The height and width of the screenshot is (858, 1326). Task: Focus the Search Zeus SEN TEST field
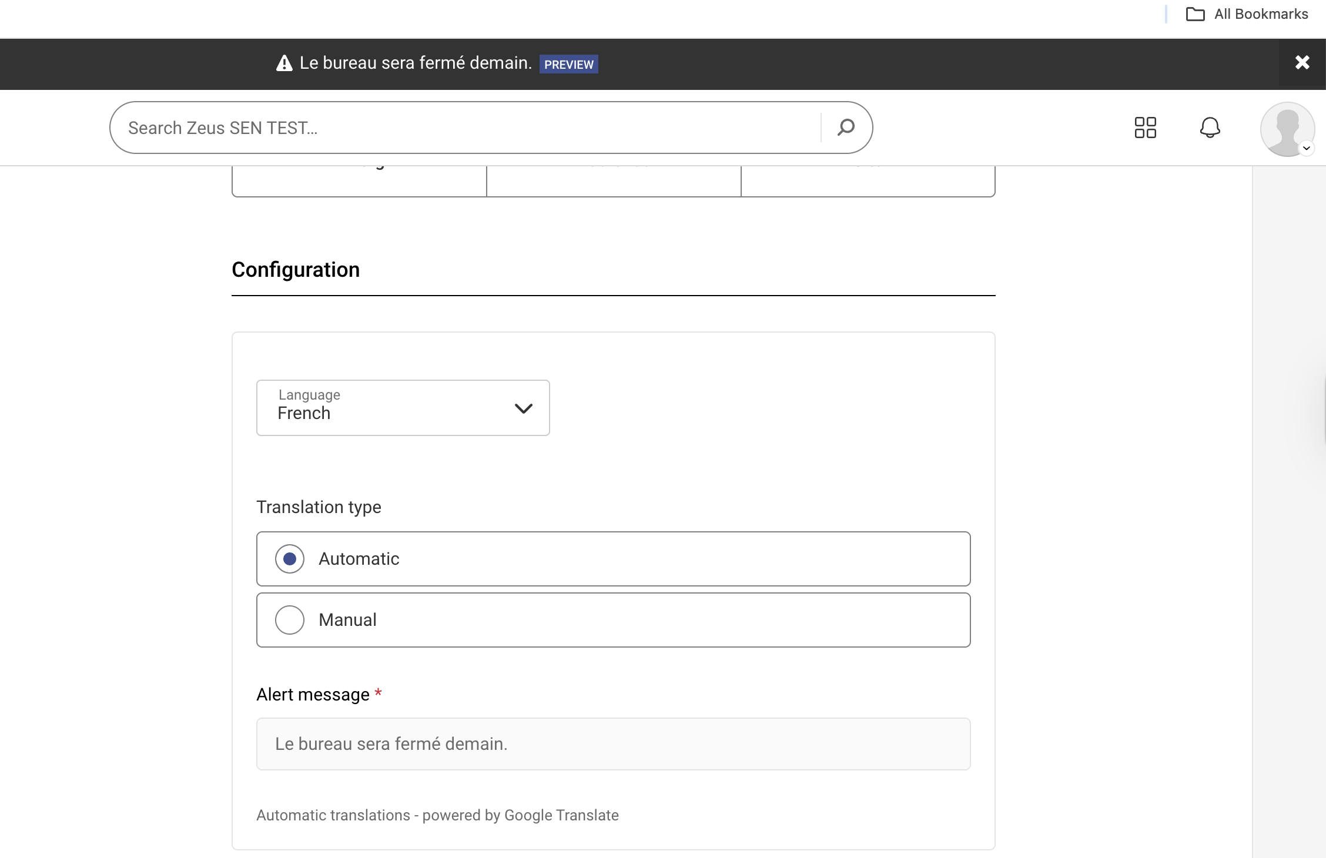click(x=464, y=128)
